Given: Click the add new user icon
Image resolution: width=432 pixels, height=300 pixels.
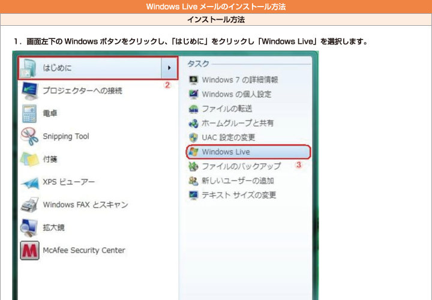Looking at the screenshot, I should point(193,181).
